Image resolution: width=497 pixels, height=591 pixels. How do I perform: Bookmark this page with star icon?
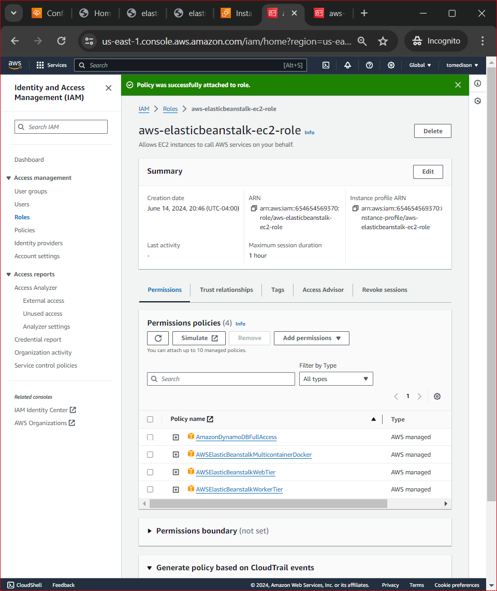383,41
